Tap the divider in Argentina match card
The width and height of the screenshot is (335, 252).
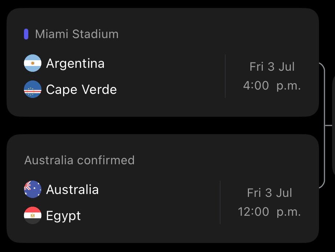[x=225, y=76]
